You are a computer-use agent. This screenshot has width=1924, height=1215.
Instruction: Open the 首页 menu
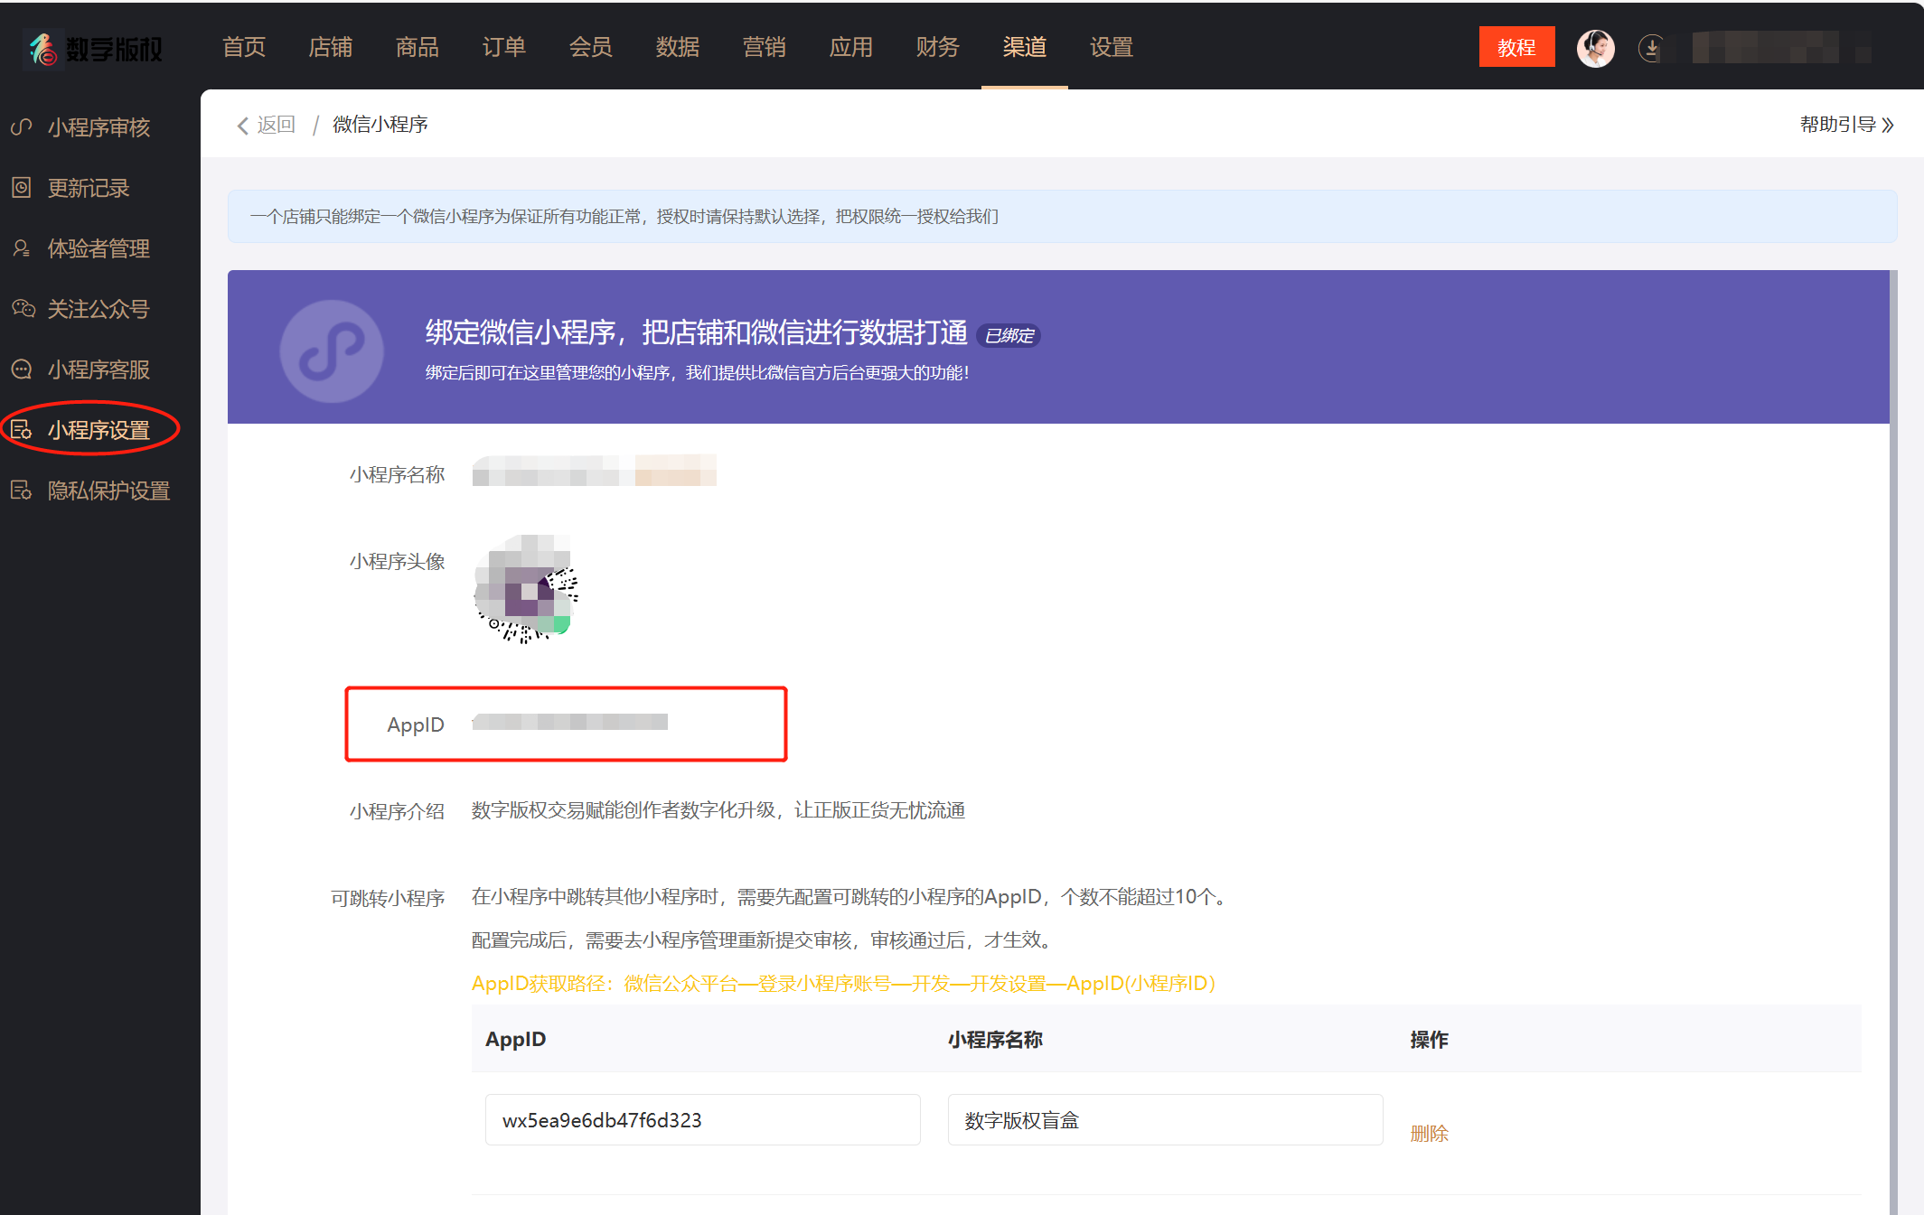click(x=244, y=47)
